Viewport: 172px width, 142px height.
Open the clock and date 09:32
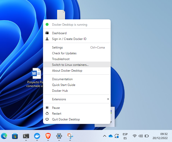160,136
